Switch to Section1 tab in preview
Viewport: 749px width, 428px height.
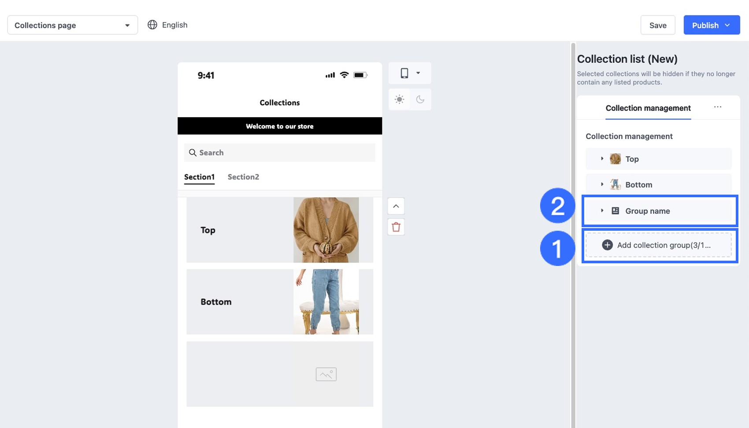click(199, 177)
